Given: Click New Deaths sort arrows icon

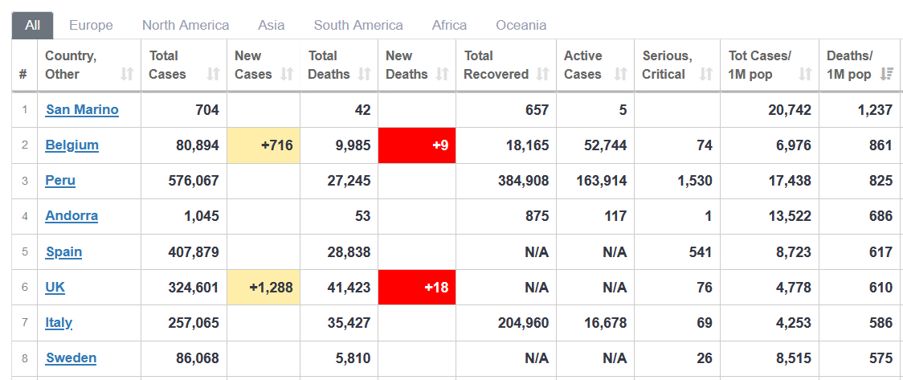Looking at the screenshot, I should click(x=443, y=75).
